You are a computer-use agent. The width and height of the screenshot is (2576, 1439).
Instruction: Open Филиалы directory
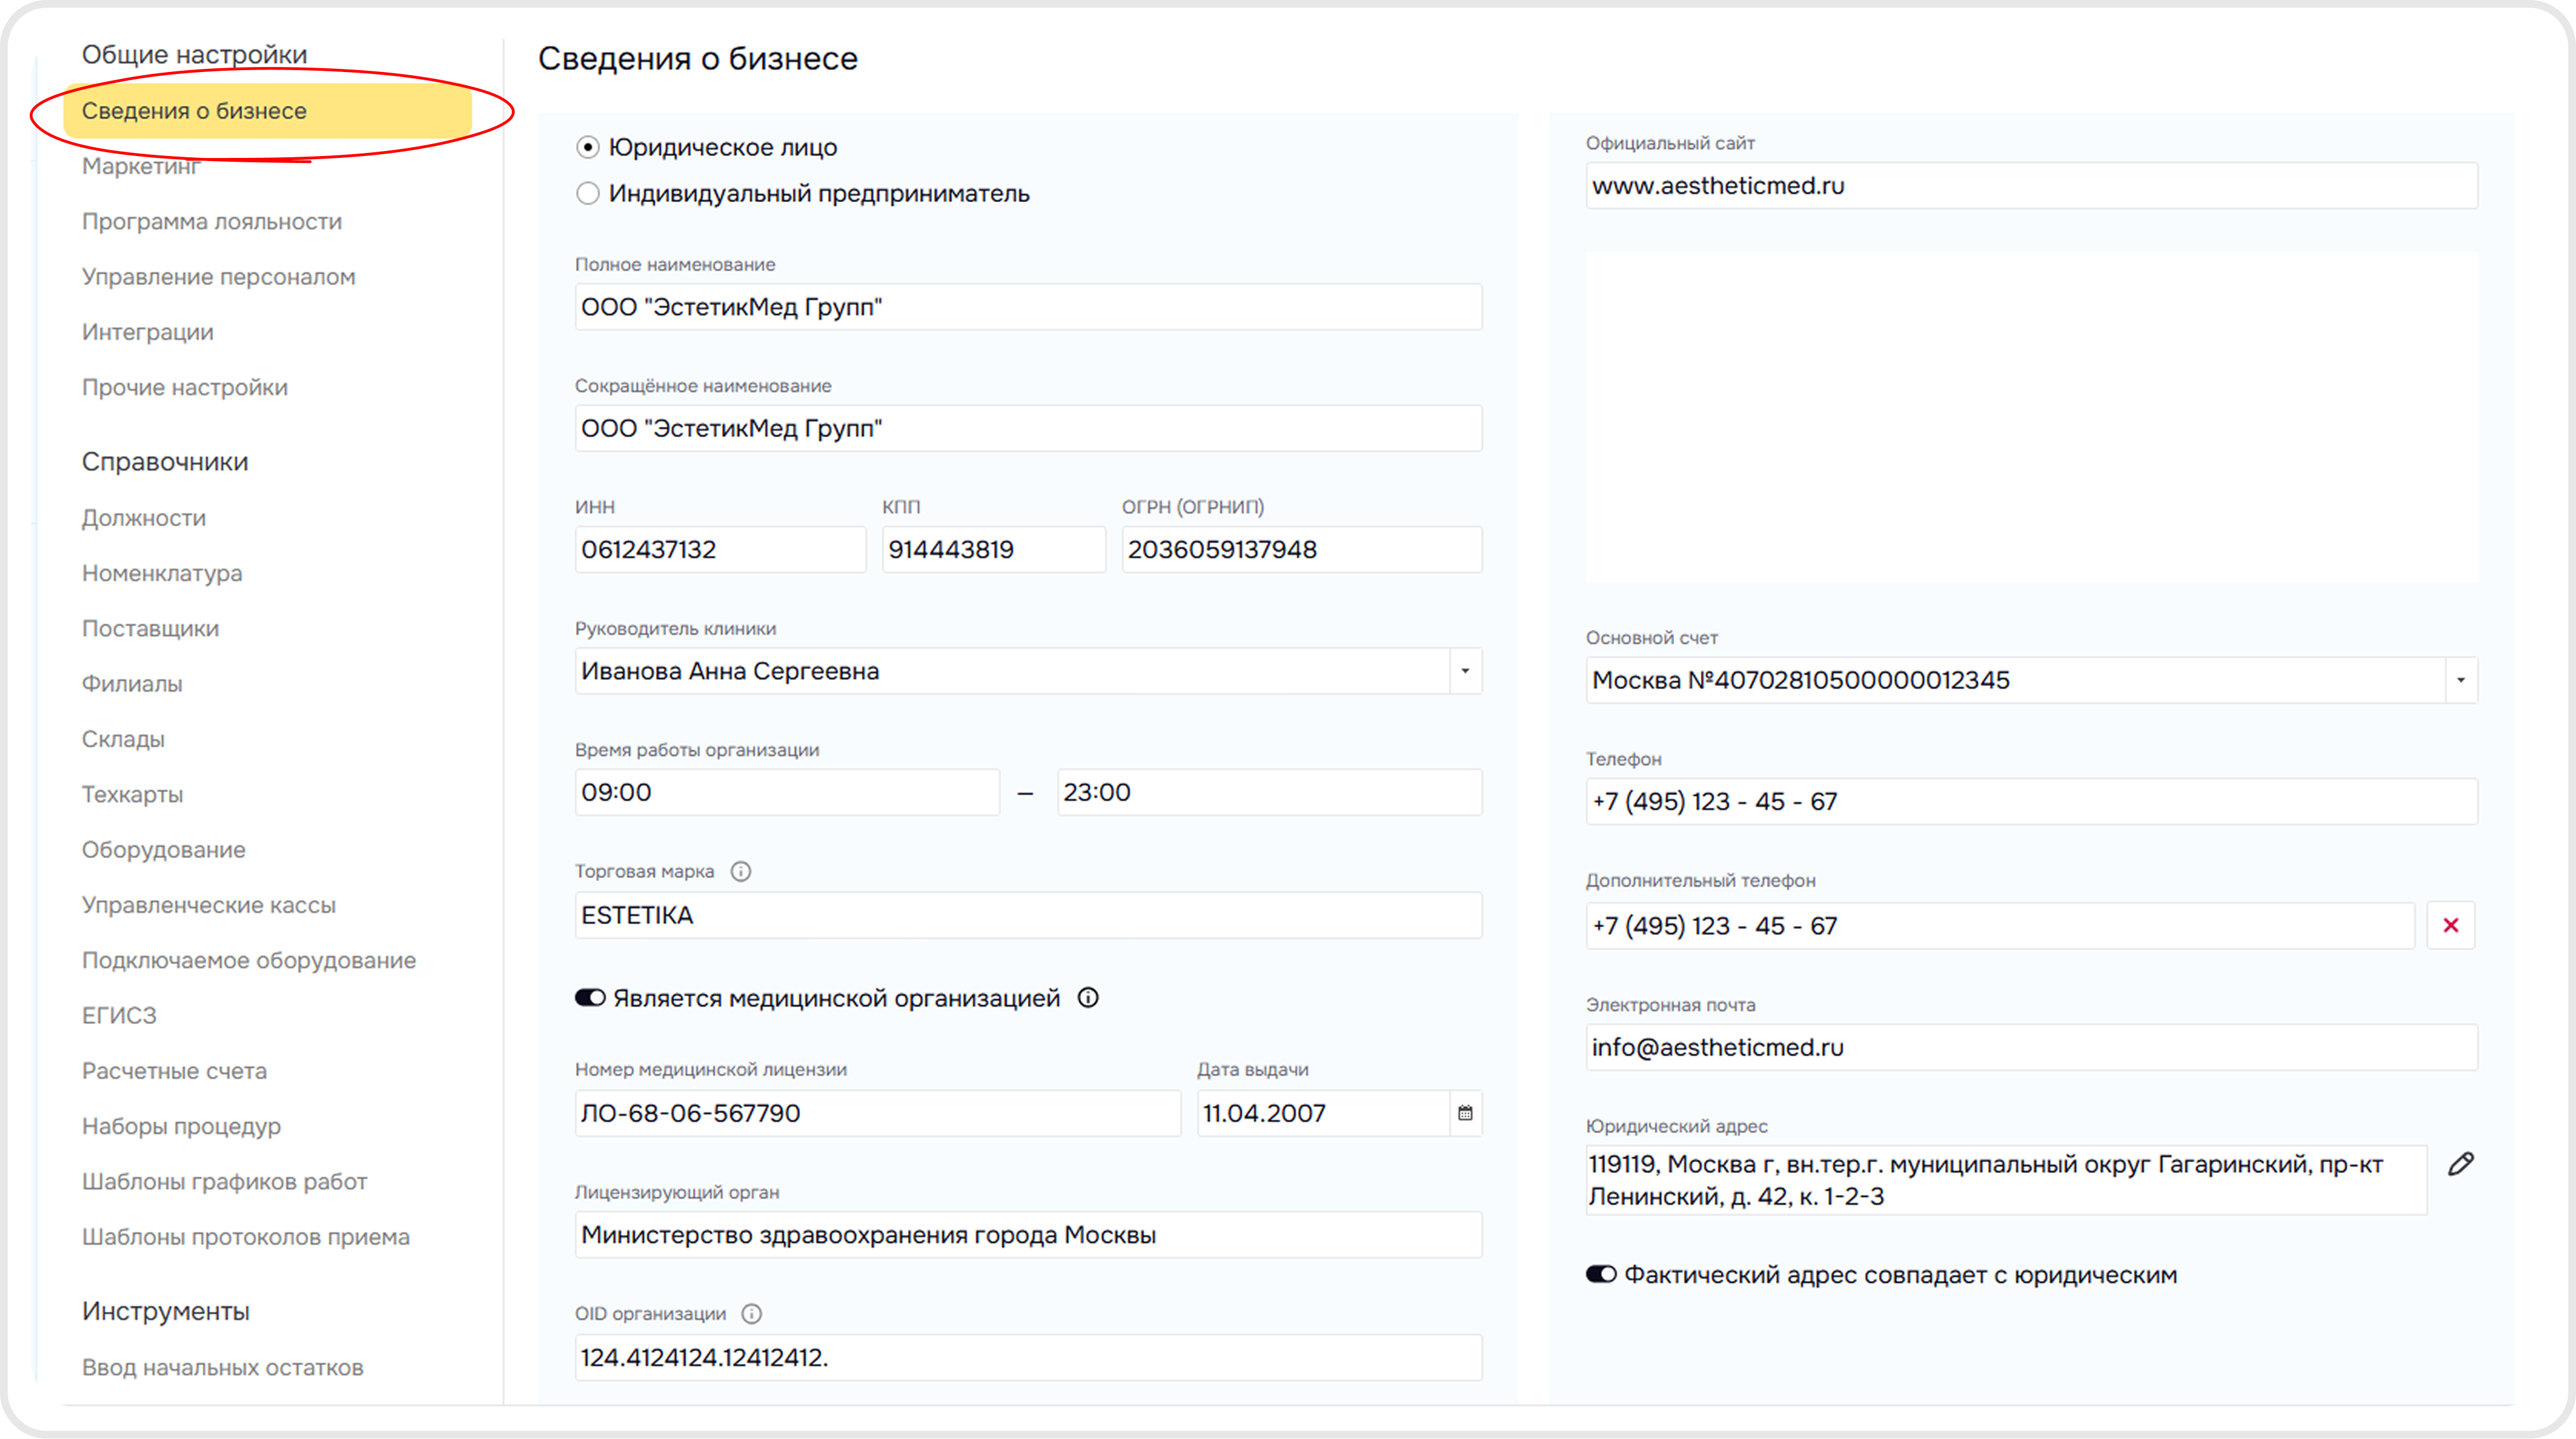[132, 684]
